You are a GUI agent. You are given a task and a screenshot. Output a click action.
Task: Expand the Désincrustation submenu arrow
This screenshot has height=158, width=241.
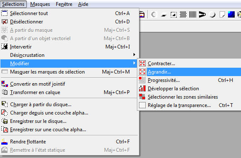pos(134,55)
